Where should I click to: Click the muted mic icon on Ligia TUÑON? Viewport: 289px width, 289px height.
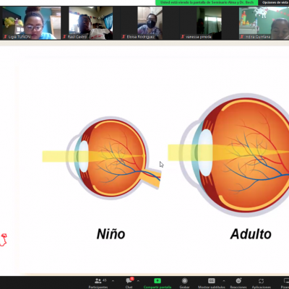point(6,37)
